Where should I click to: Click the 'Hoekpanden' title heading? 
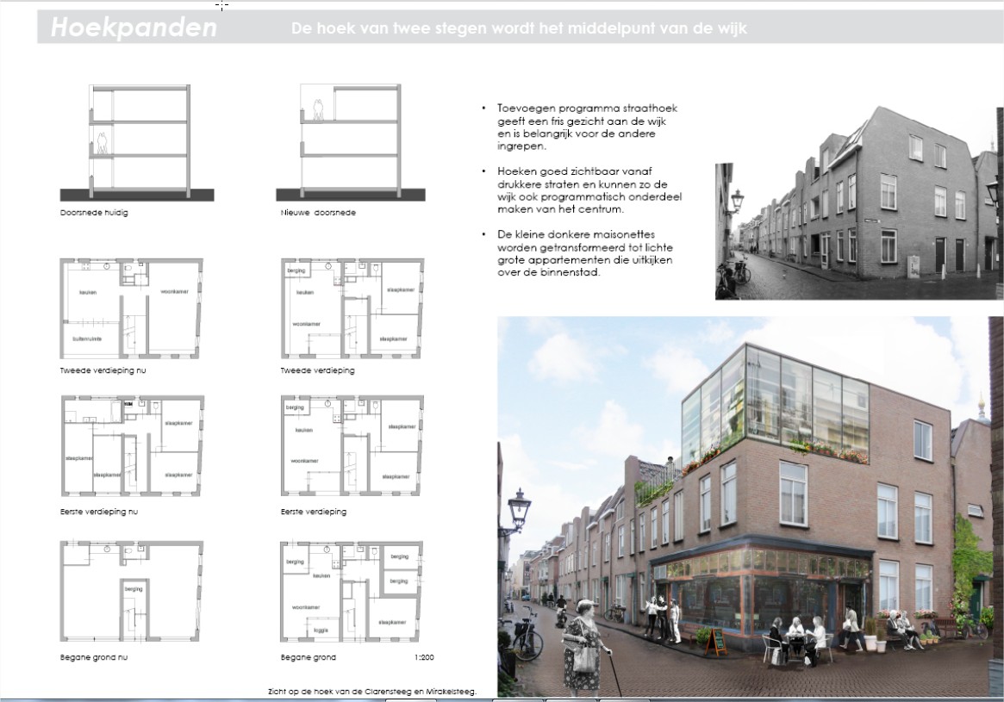(x=134, y=28)
